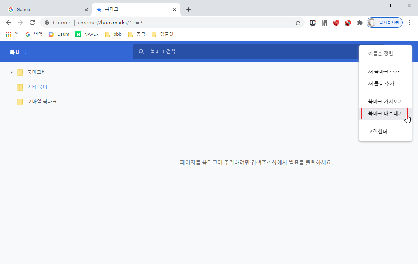418x264 pixels.
Task: Choose 새 북마크 추가 from the menu
Action: [x=385, y=72]
